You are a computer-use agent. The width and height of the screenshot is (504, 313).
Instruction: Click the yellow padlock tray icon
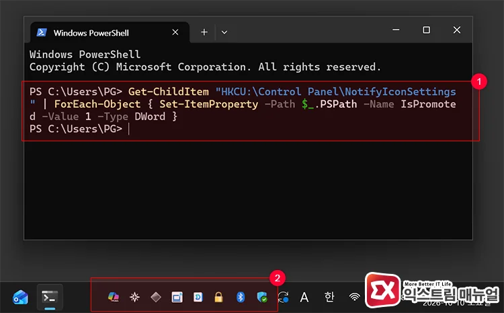click(x=218, y=297)
